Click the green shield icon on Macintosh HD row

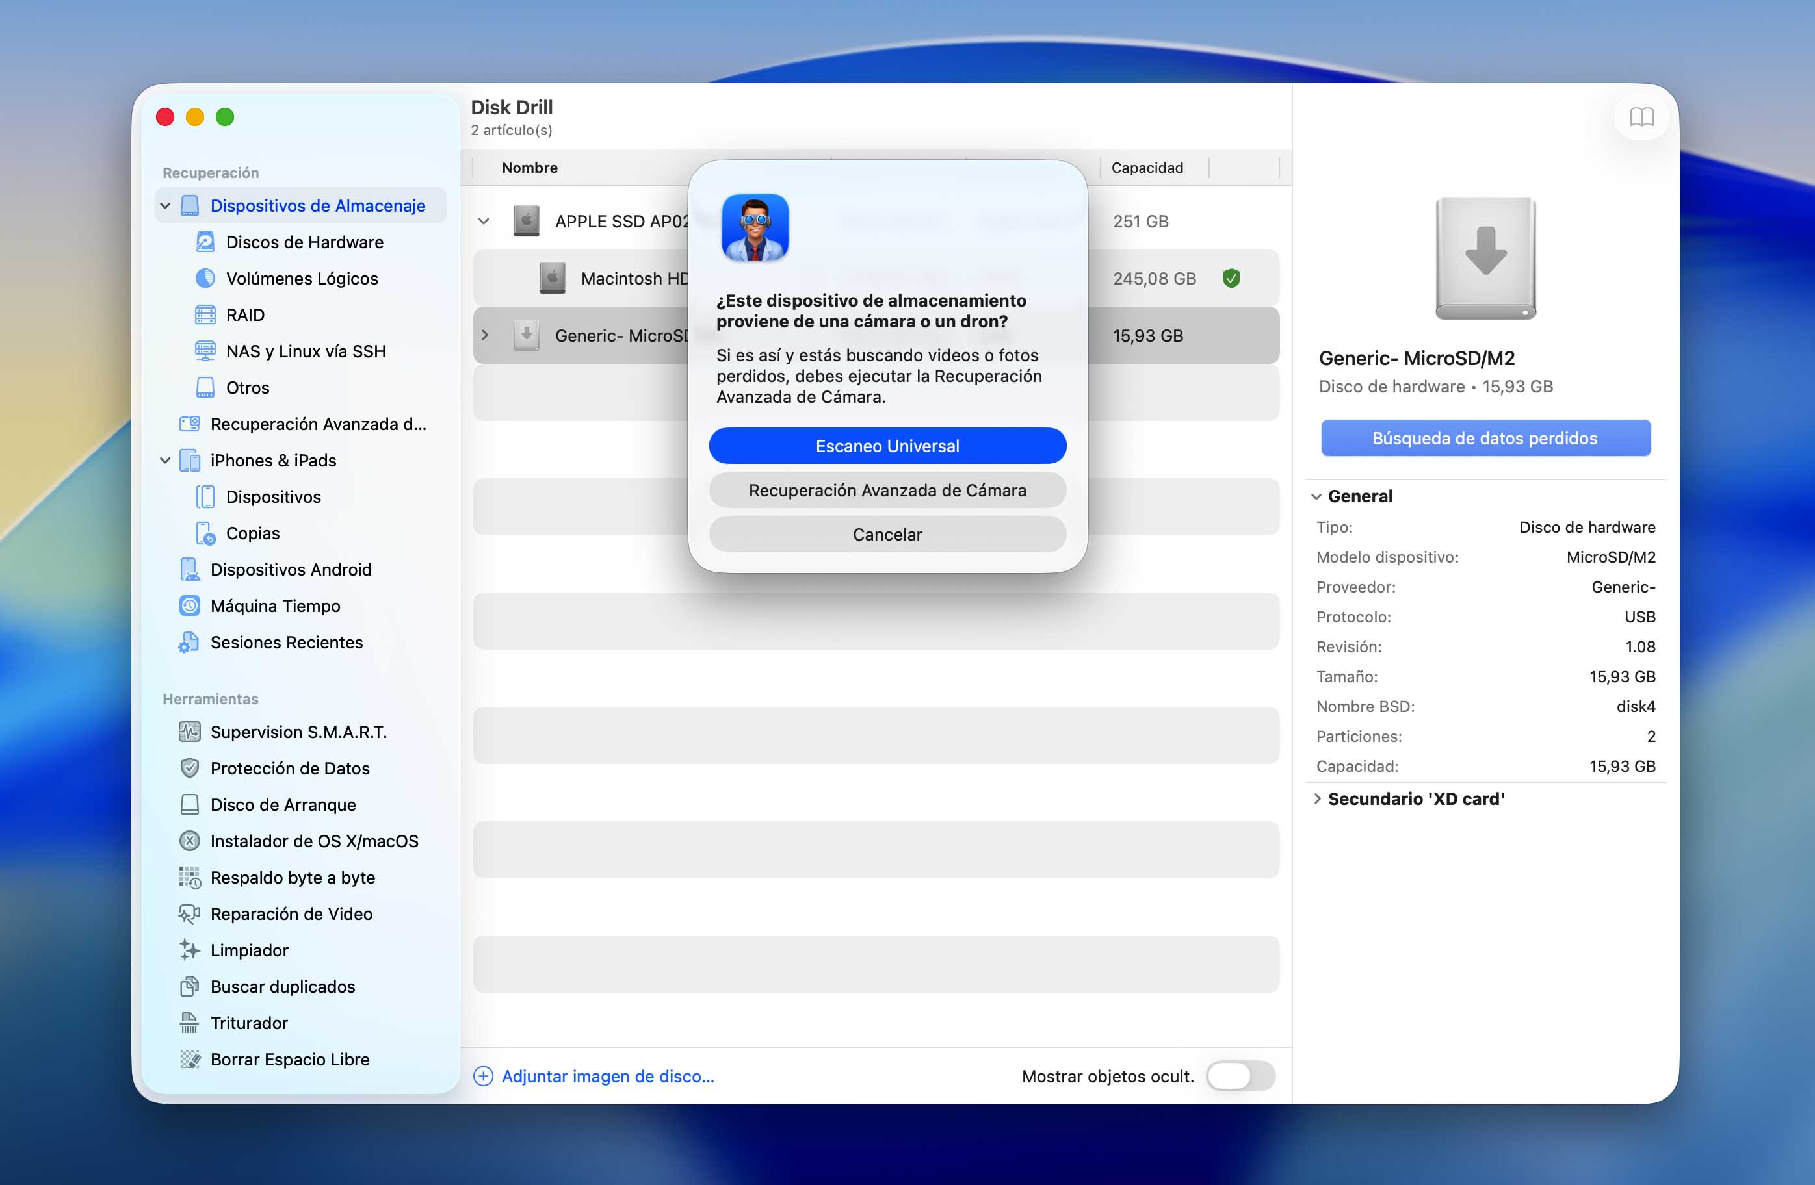(1231, 278)
